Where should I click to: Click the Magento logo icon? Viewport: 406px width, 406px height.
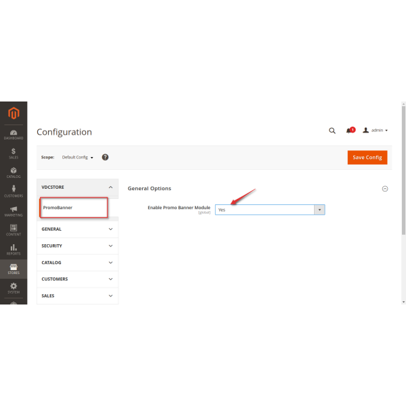tap(14, 112)
